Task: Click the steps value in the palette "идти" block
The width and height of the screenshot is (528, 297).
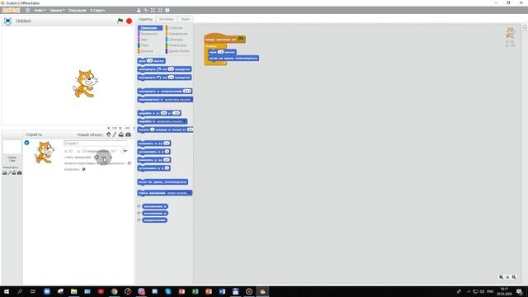Action: click(x=150, y=61)
